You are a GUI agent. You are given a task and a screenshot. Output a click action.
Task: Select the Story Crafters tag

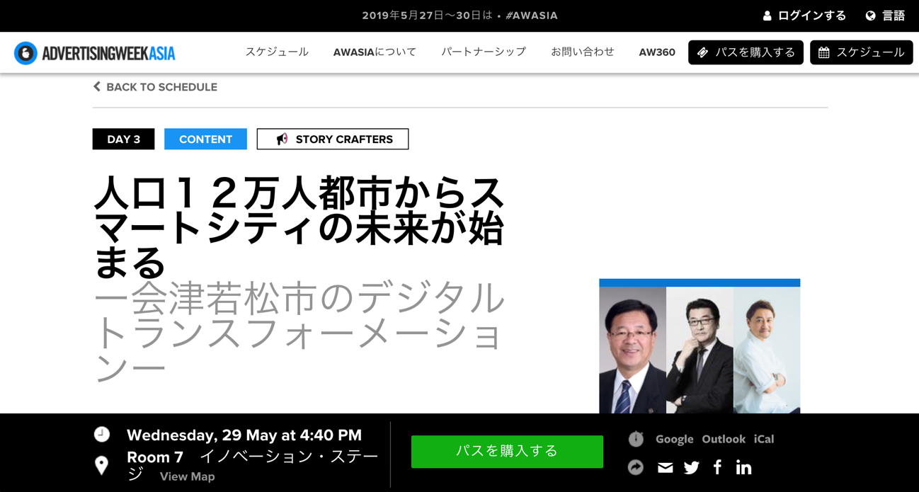[333, 139]
